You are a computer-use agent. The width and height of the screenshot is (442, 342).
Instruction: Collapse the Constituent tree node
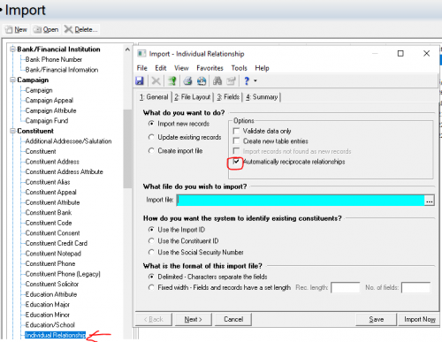[x=12, y=131]
